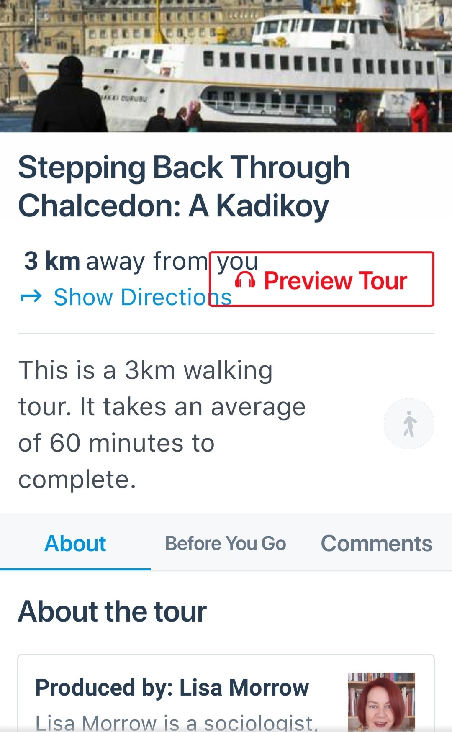Image resolution: width=452 pixels, height=732 pixels.
Task: Tap the arrow icon beside Show Directions
Action: [x=31, y=297]
